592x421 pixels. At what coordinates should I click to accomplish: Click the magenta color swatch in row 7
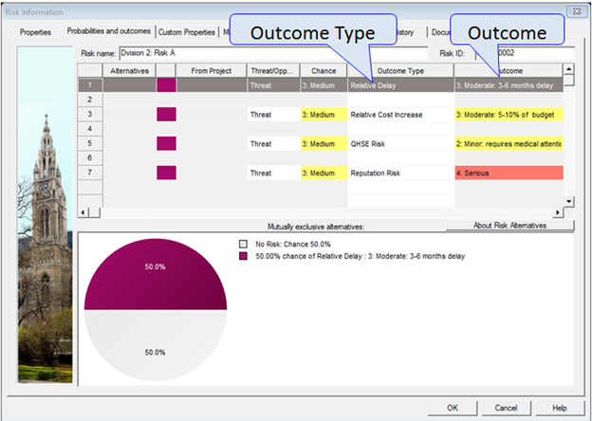pos(166,174)
